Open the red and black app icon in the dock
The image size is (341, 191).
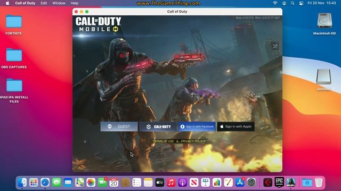pos(267,183)
